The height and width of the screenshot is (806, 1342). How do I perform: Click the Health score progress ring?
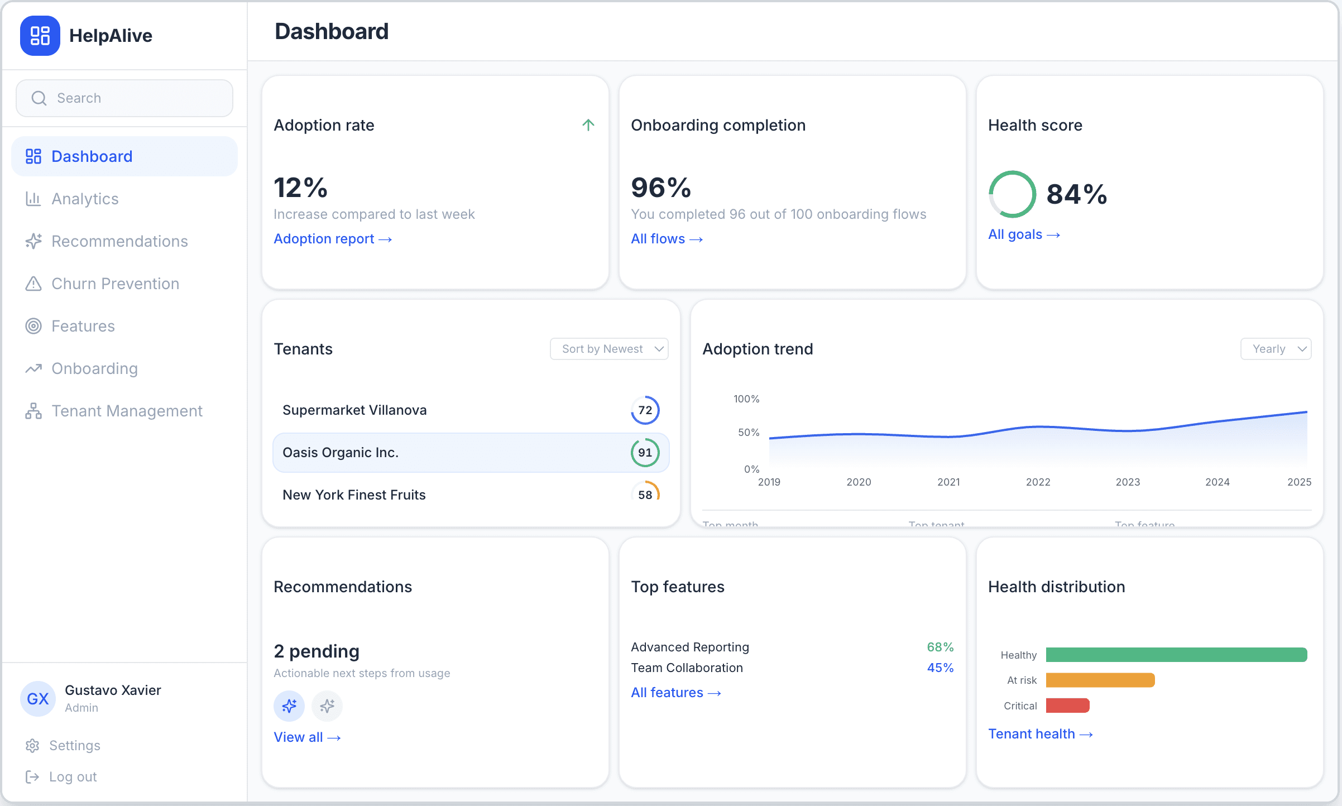[x=1012, y=194]
